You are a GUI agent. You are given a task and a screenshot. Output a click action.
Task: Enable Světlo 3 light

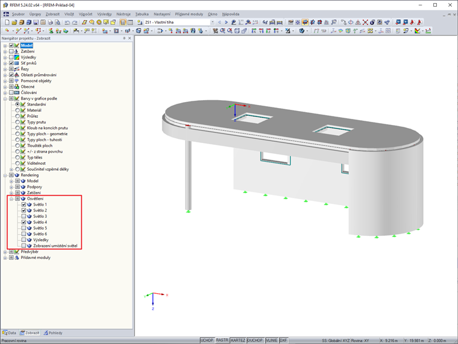coord(24,216)
